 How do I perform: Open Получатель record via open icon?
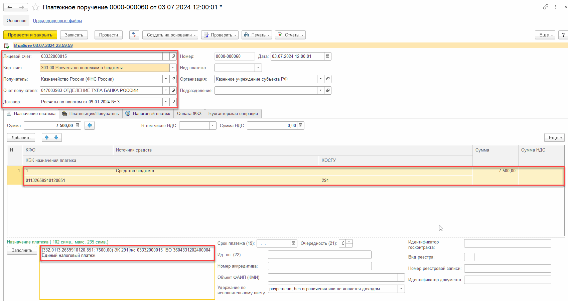173,79
